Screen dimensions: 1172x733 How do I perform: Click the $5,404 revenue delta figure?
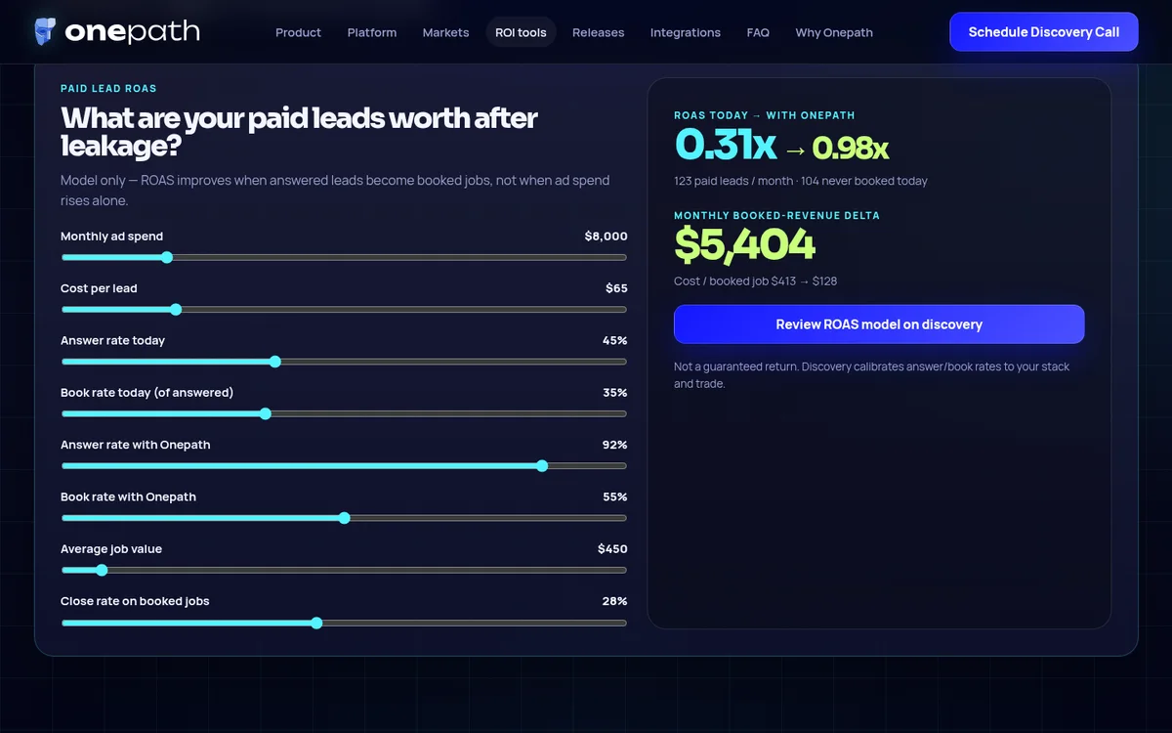coord(744,246)
